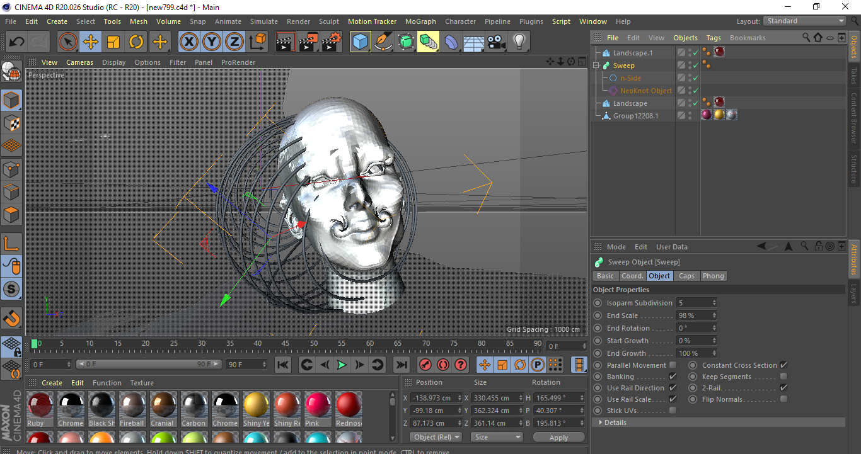Toggle 2-Rail checkbox
Viewport: 861px width, 454px height.
pyautogui.click(x=783, y=388)
